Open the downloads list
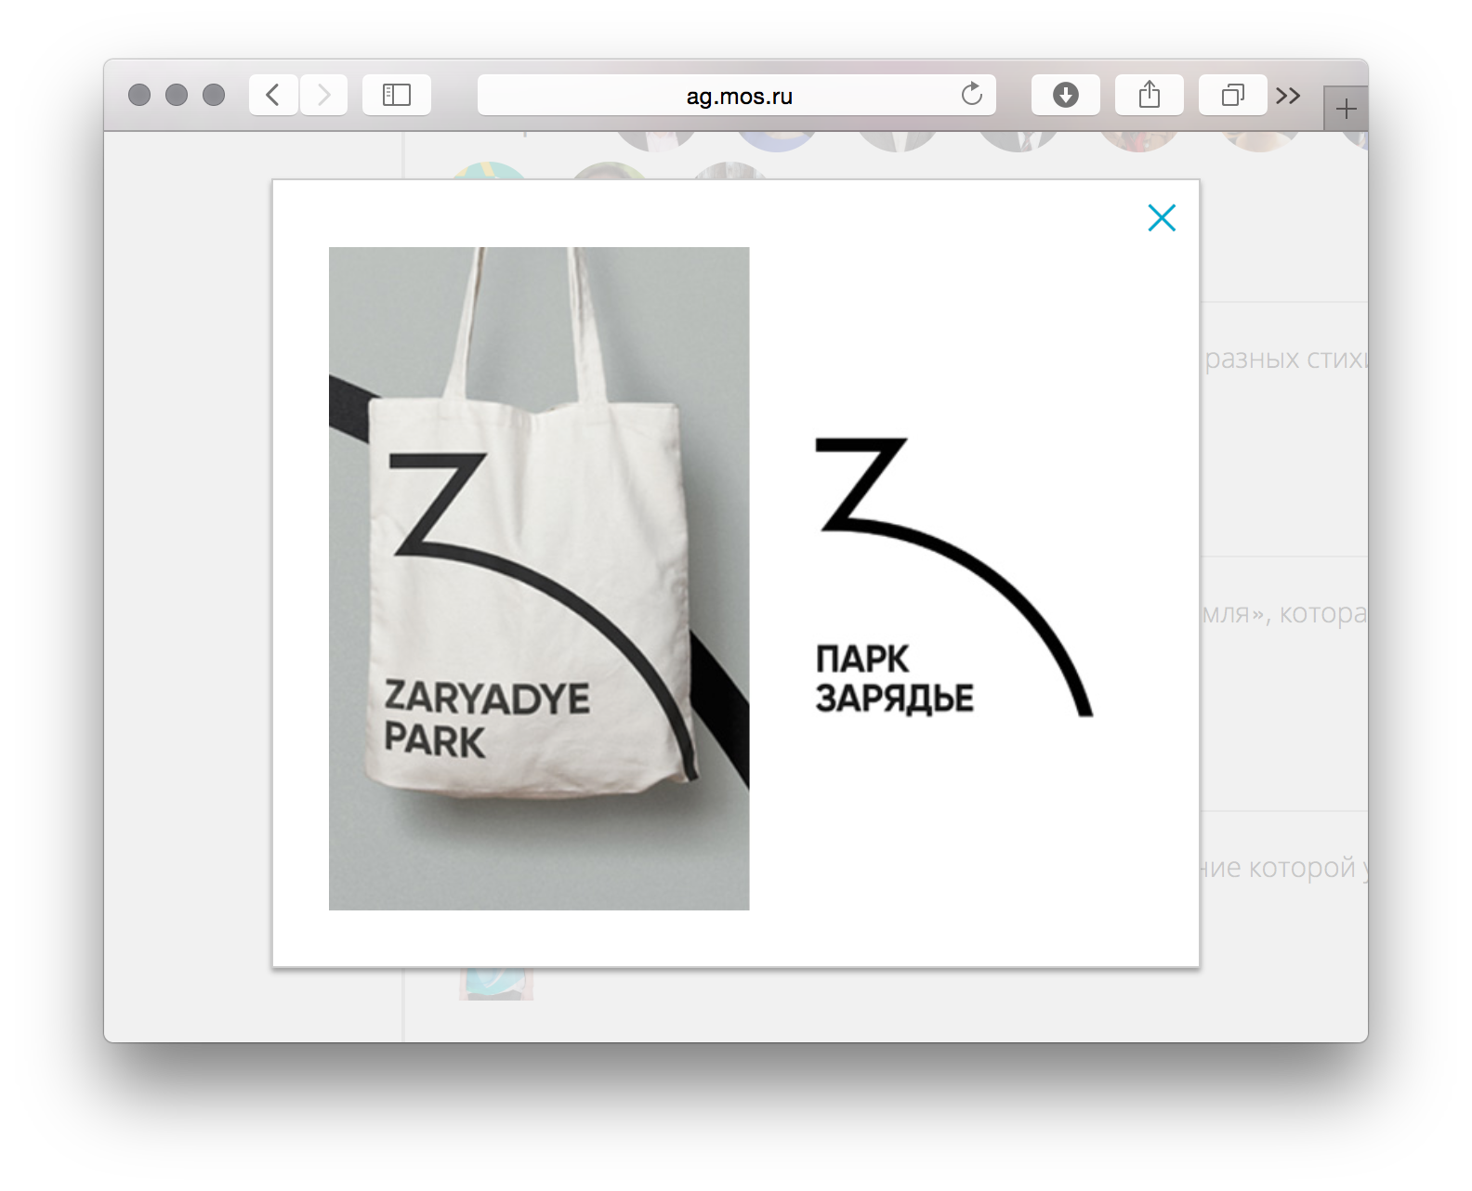The height and width of the screenshot is (1191, 1472). point(1066,95)
